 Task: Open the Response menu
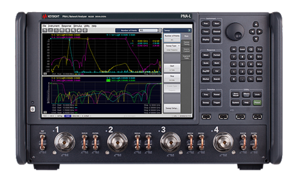click(66, 26)
